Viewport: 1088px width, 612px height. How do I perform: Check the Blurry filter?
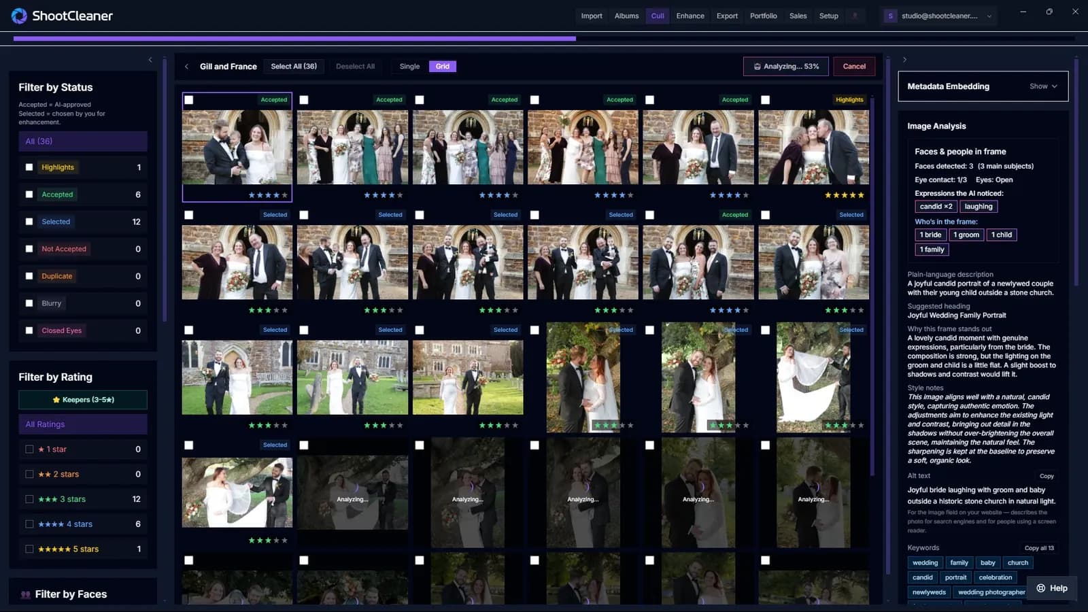click(29, 303)
